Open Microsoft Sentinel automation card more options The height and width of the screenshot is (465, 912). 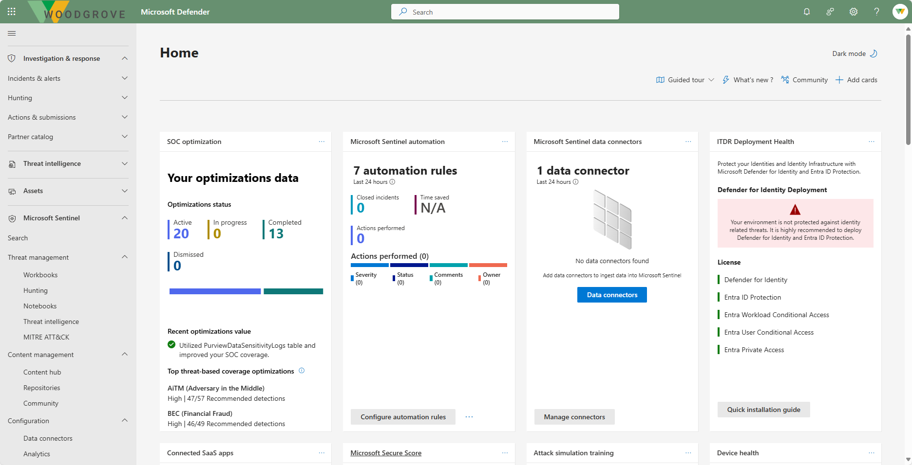[505, 142]
